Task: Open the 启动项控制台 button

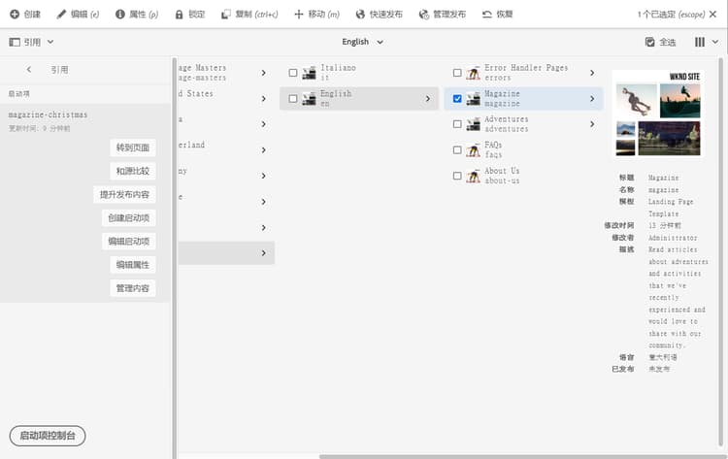Action: pos(48,436)
